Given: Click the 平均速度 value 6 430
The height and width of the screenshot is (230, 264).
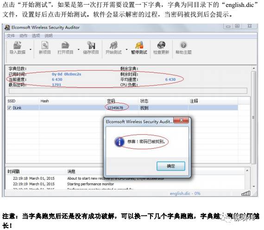Looking at the screenshot, I should click(170, 79).
